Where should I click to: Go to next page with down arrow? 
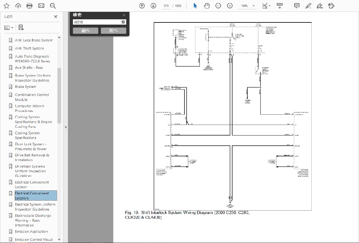click(x=153, y=6)
